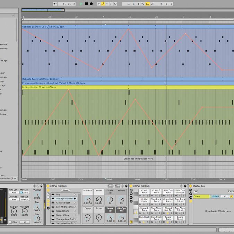Toggle the yellow Automation Arm icon
Viewport: 234px width, 234px height.
[103, 4]
